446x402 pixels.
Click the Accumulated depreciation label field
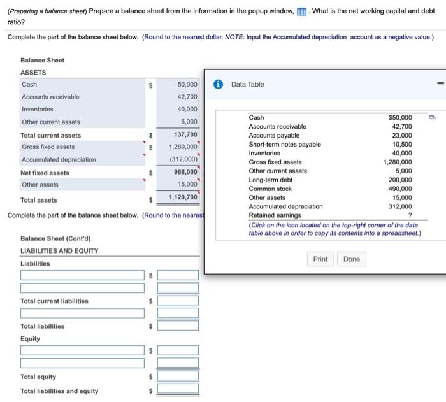82,159
